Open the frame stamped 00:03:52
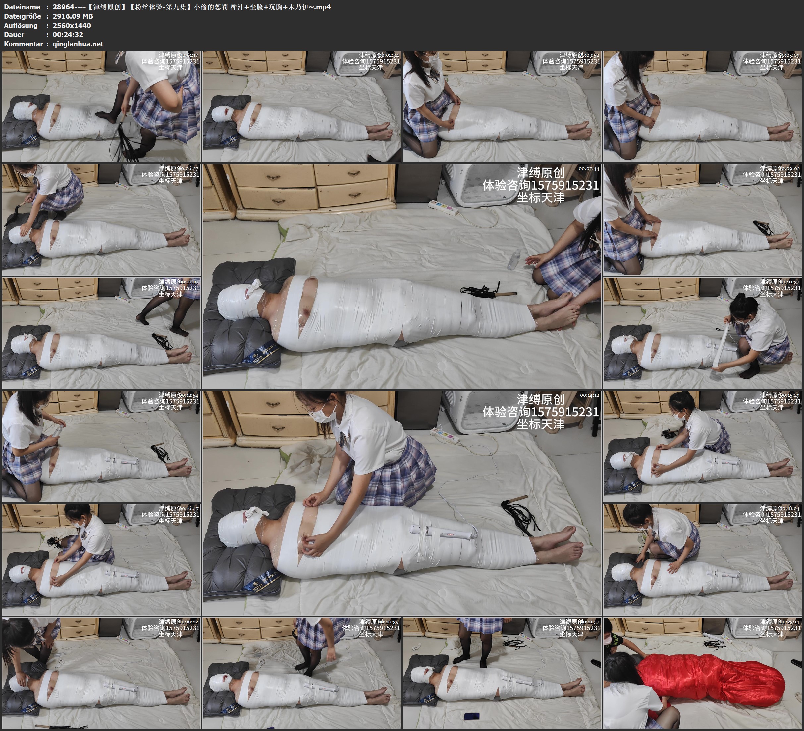 point(502,107)
